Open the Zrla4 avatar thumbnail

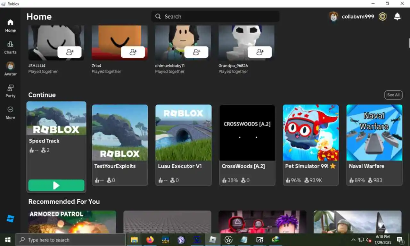point(120,43)
